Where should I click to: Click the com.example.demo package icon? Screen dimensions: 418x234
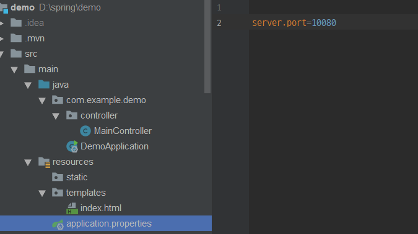(58, 100)
